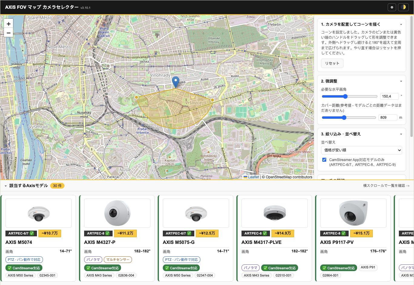Click AXIS M5075-G model name
Viewport: 414px width, 285px height.
coord(179,242)
